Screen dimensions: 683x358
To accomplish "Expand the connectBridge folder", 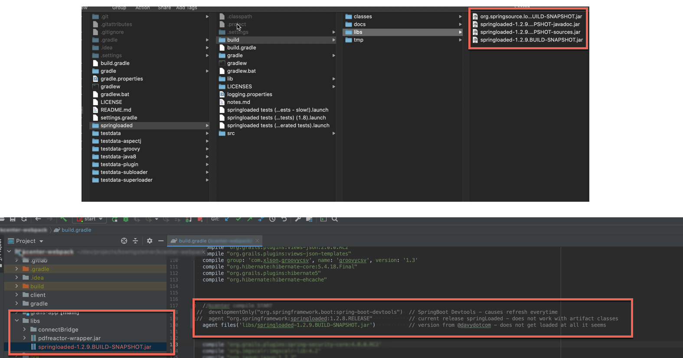I will [x=24, y=329].
